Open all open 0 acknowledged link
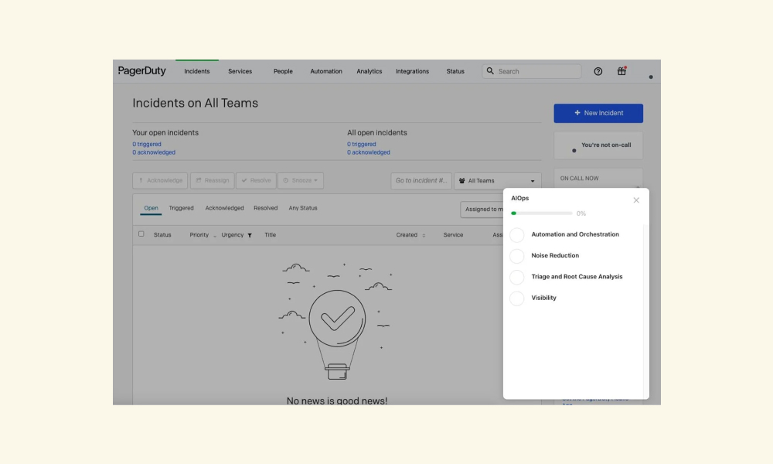This screenshot has height=464, width=773. pyautogui.click(x=368, y=152)
